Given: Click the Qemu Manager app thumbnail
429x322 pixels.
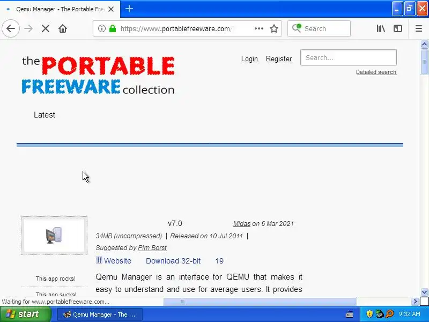Looking at the screenshot, I should tap(54, 236).
